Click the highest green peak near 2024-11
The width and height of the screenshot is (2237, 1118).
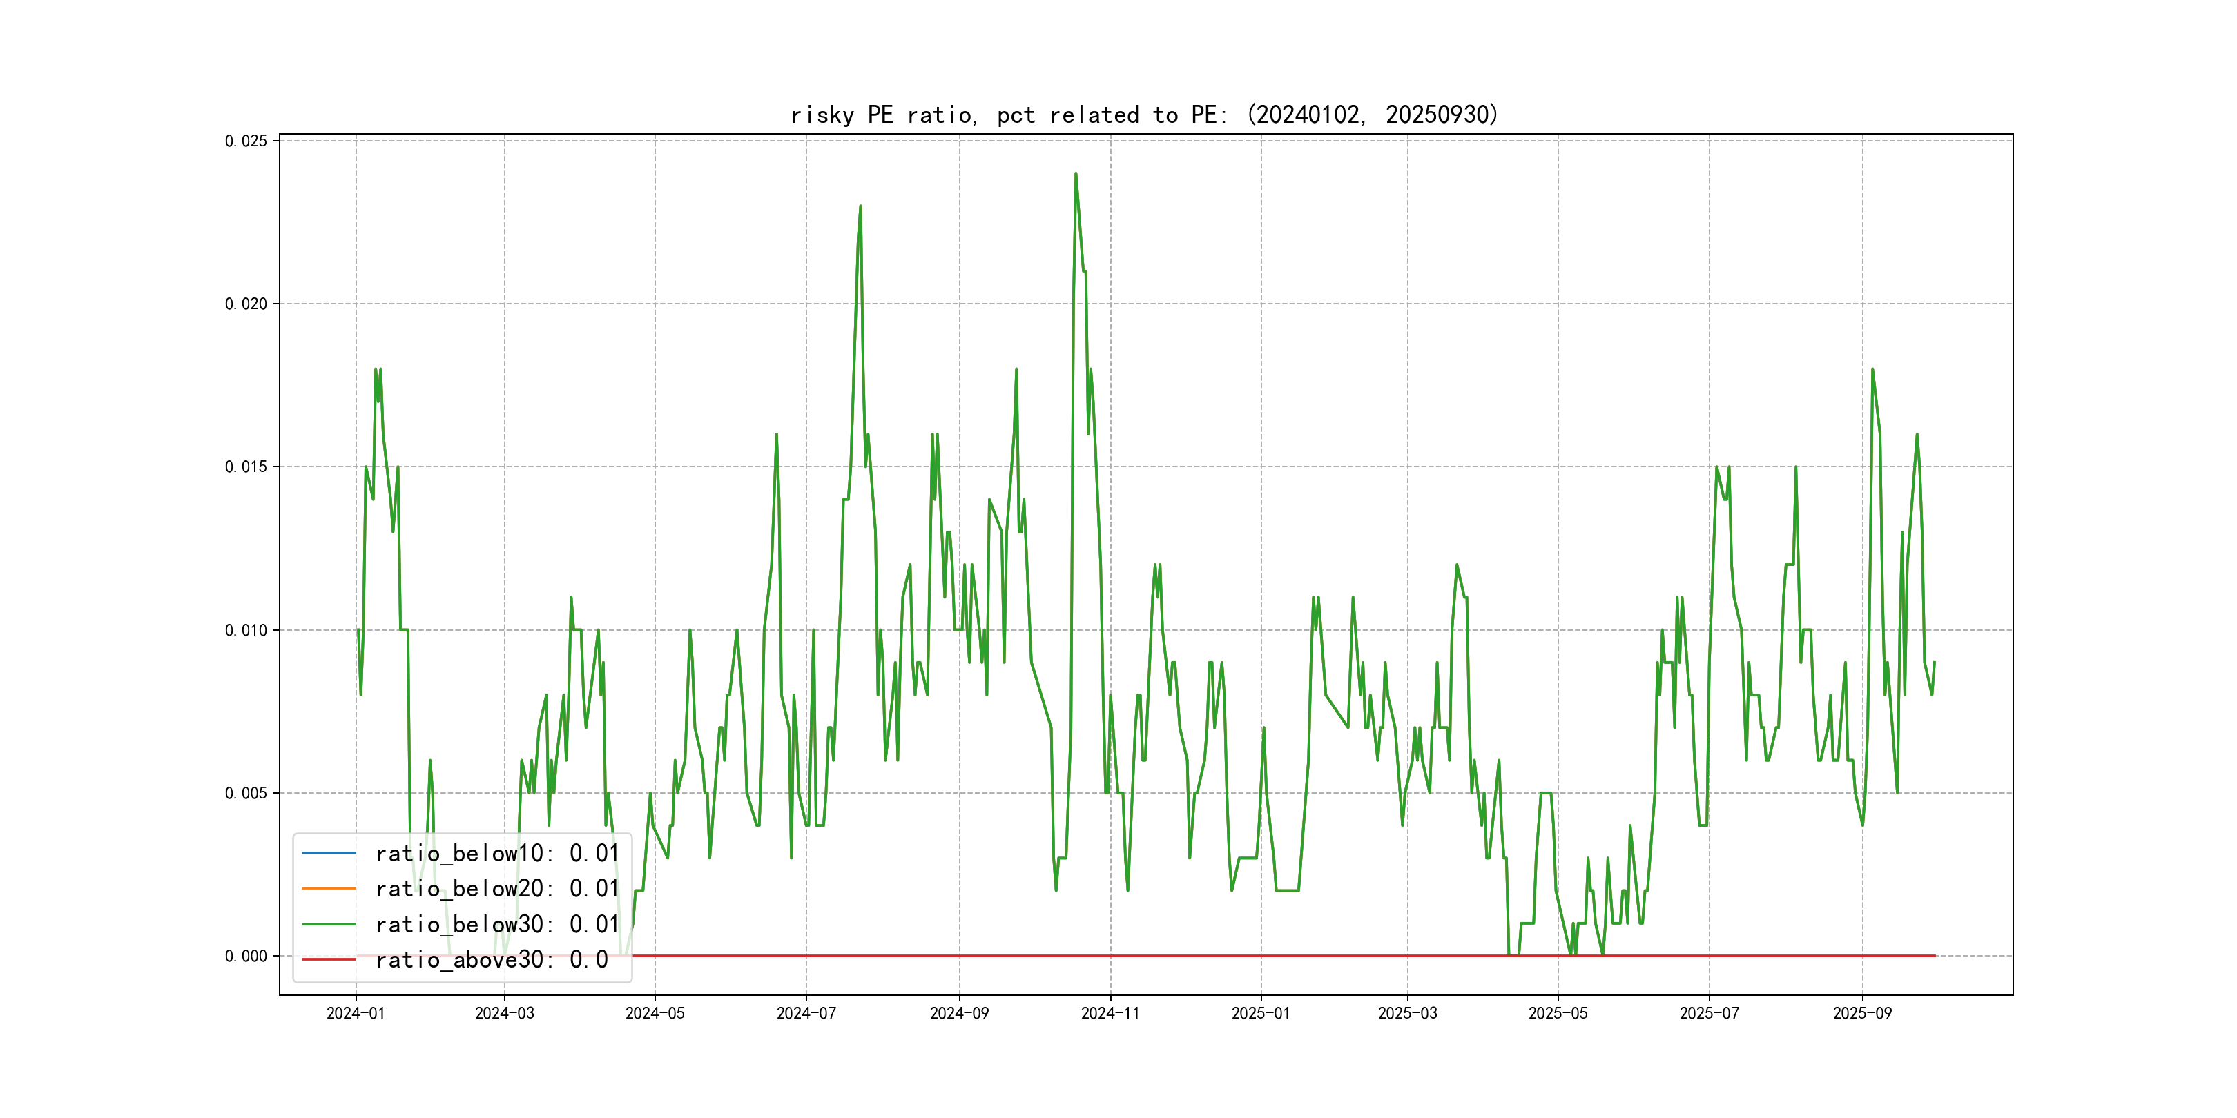[x=1076, y=175]
